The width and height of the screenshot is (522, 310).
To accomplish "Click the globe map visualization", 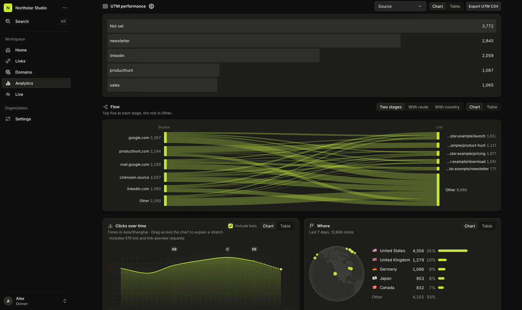I will pos(336,273).
